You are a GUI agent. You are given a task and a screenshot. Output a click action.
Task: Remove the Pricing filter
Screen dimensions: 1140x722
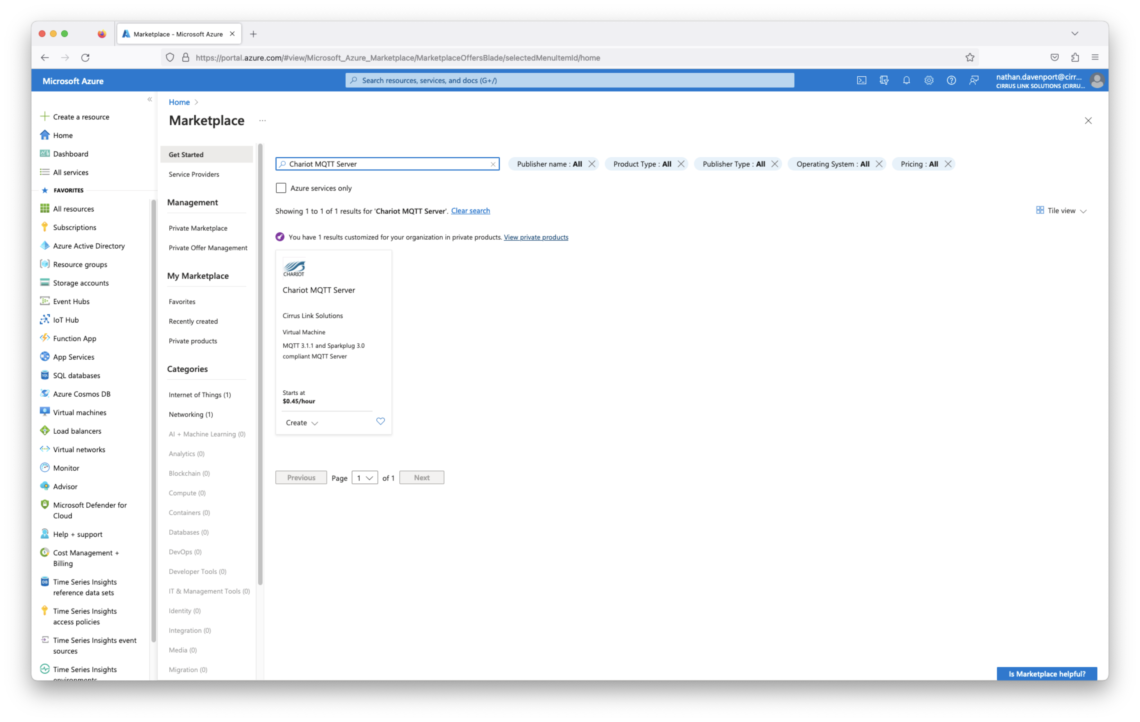point(948,164)
